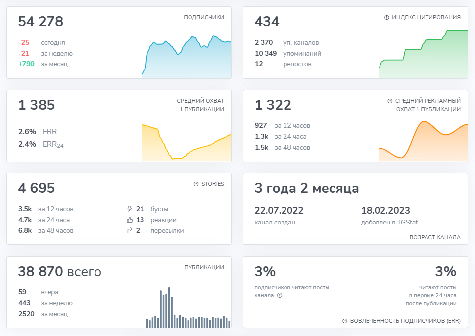Click the lightning icon for бусты
This screenshot has height=336, width=475.
130,209
